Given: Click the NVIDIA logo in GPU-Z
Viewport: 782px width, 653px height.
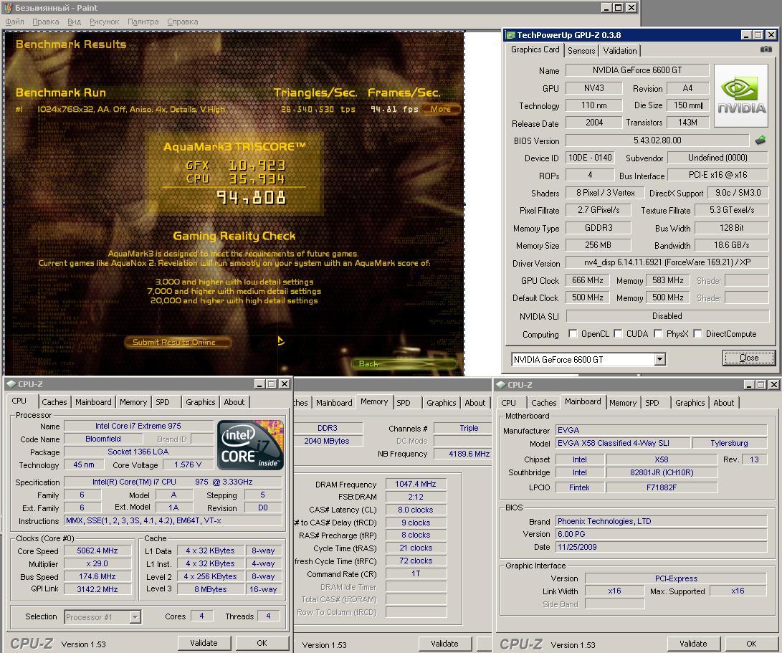Looking at the screenshot, I should tap(742, 95).
